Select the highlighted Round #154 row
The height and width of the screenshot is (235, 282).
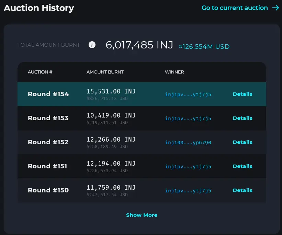click(x=142, y=94)
